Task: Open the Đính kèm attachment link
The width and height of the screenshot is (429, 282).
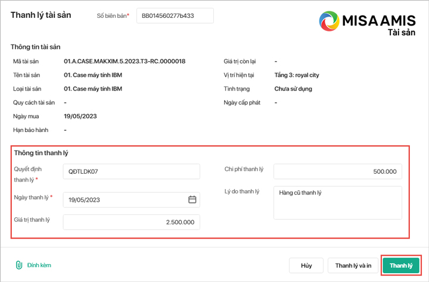Action: pyautogui.click(x=39, y=265)
